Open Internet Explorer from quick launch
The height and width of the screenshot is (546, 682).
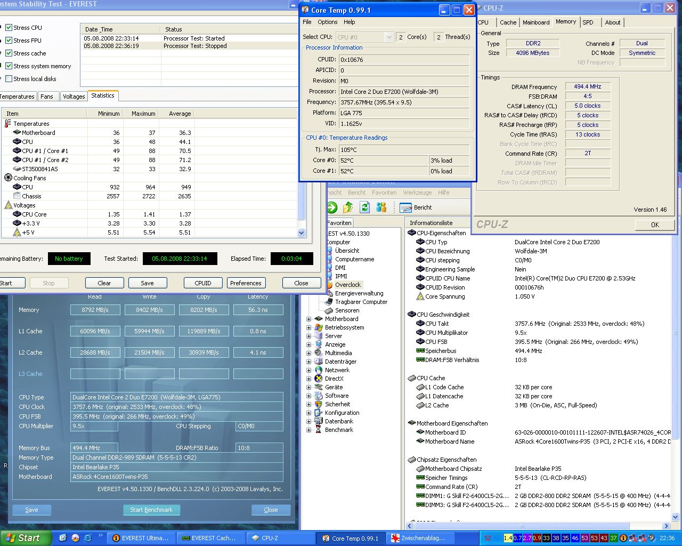pos(88,538)
